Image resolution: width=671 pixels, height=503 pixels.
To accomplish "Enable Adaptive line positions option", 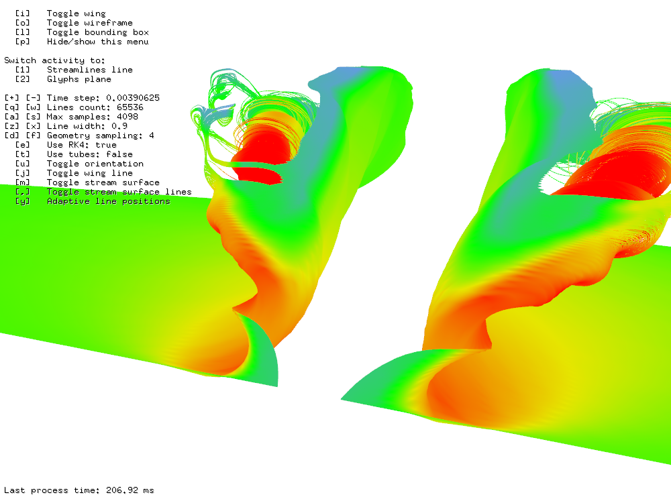I will point(108,201).
